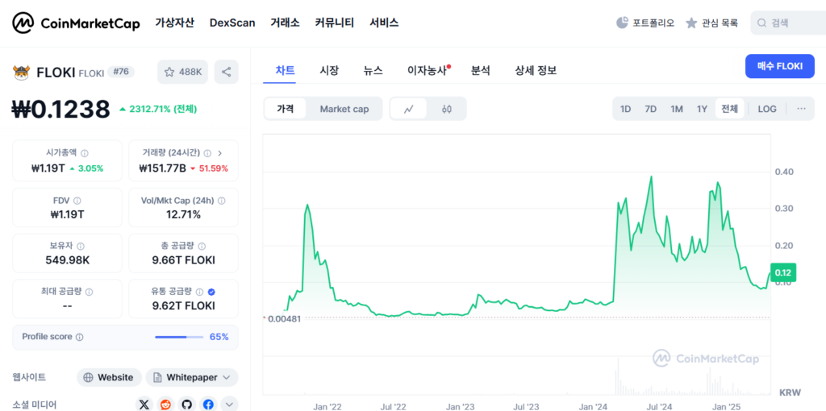
Task: Click the ₩151.77B volume value
Action: [163, 168]
